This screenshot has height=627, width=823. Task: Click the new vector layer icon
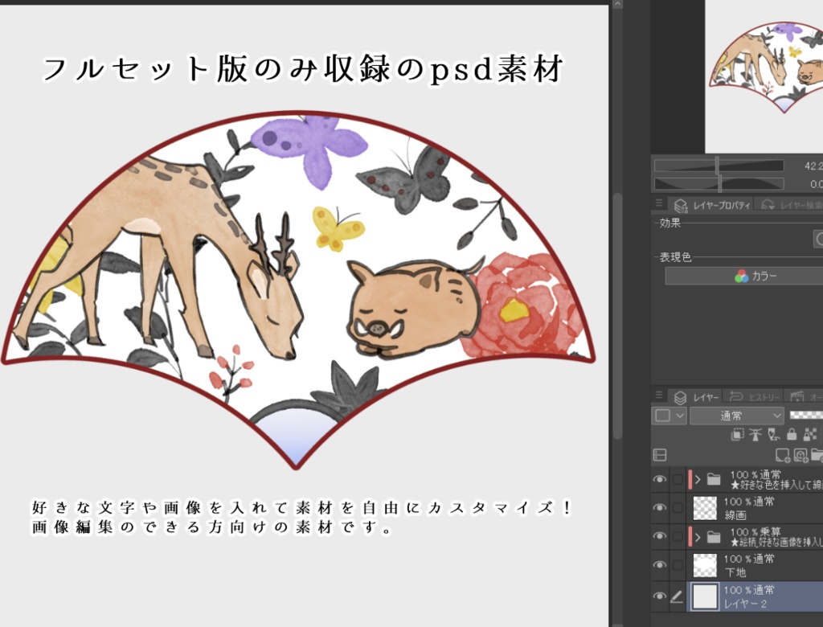tap(801, 455)
